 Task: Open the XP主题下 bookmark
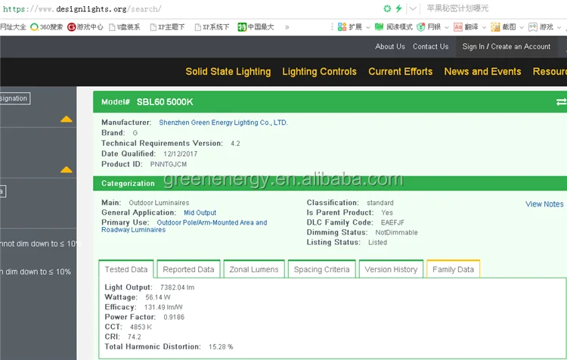(167, 27)
